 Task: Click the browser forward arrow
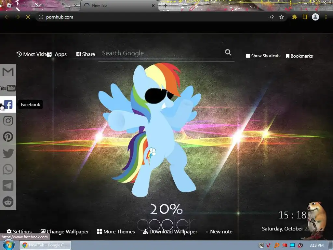(x=18, y=17)
